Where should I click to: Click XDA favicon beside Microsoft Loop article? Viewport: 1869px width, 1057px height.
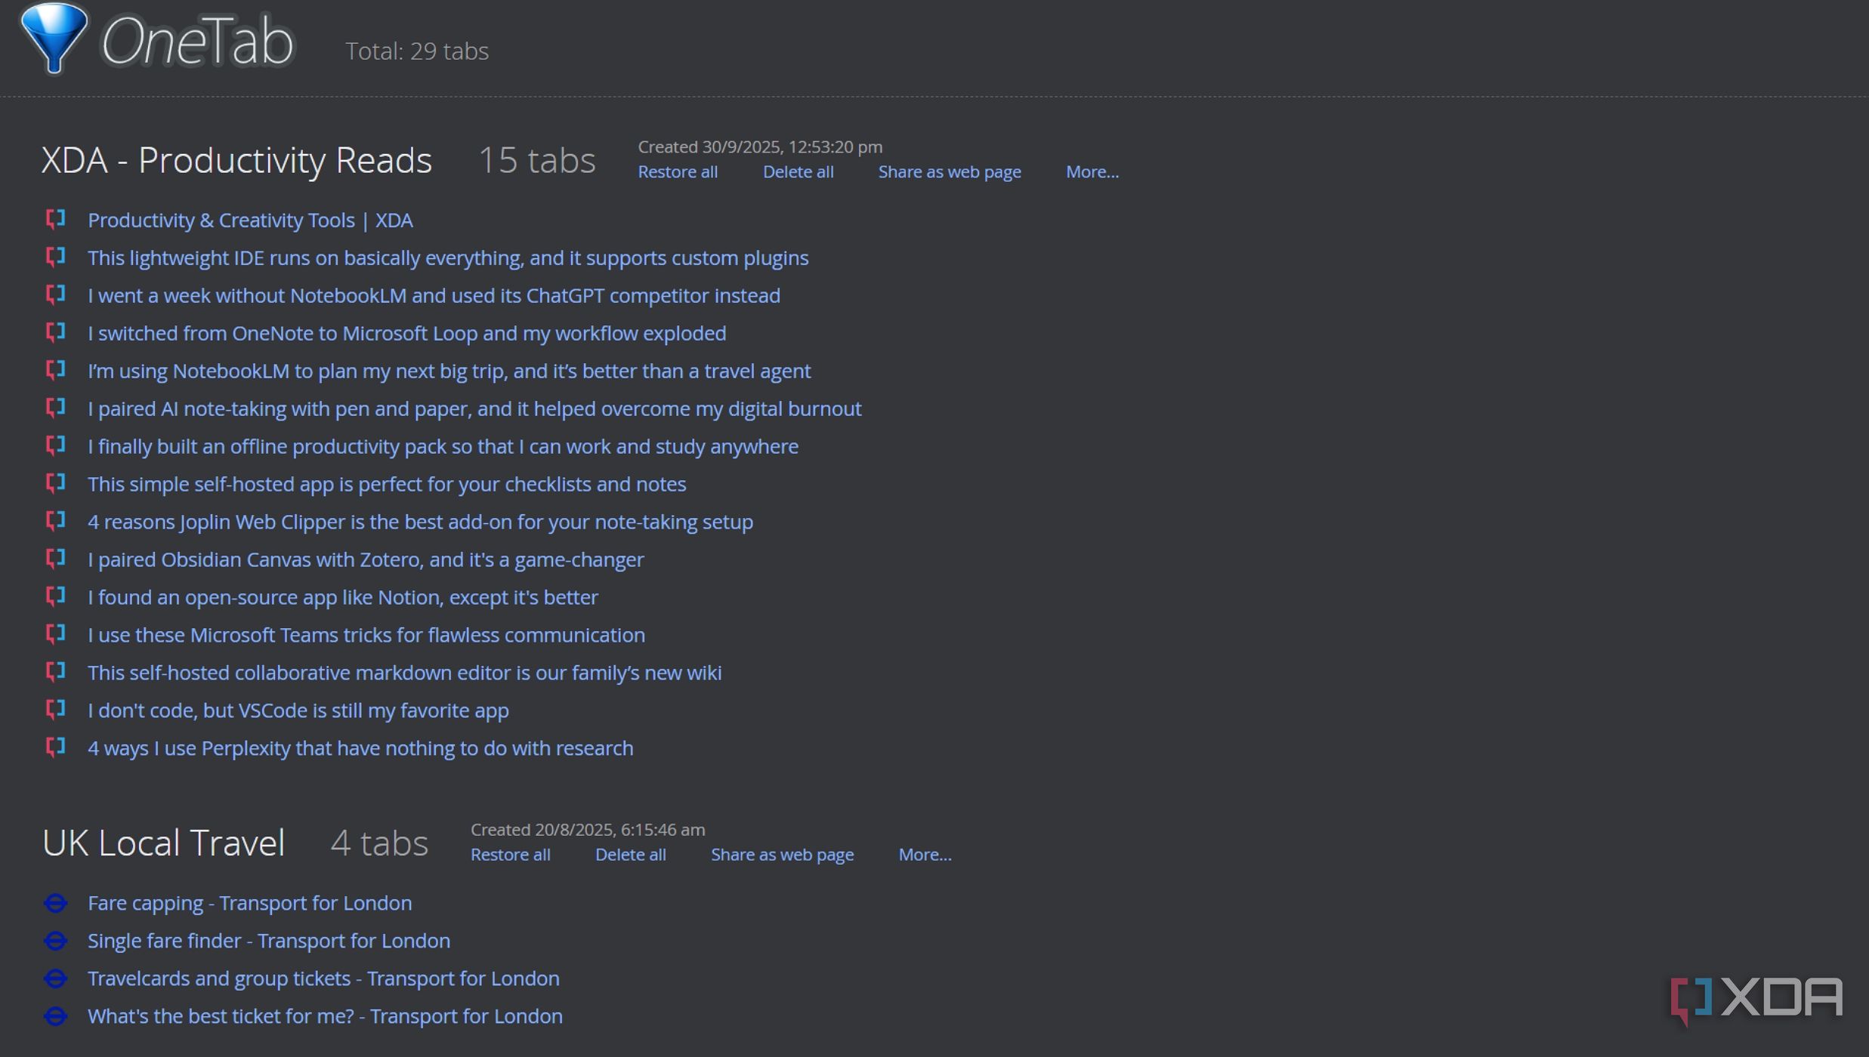tap(55, 332)
